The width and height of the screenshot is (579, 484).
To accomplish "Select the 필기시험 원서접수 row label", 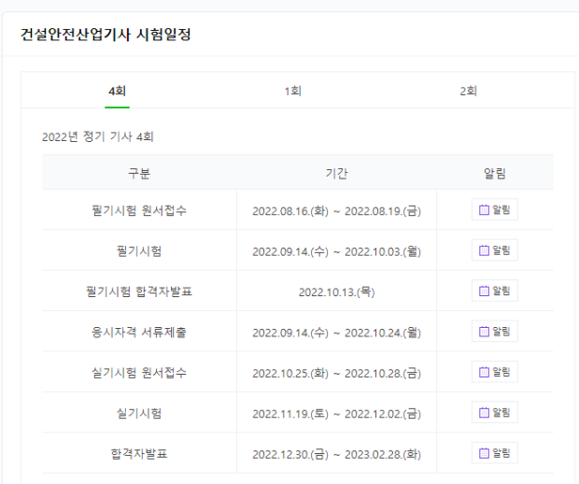I will (139, 210).
